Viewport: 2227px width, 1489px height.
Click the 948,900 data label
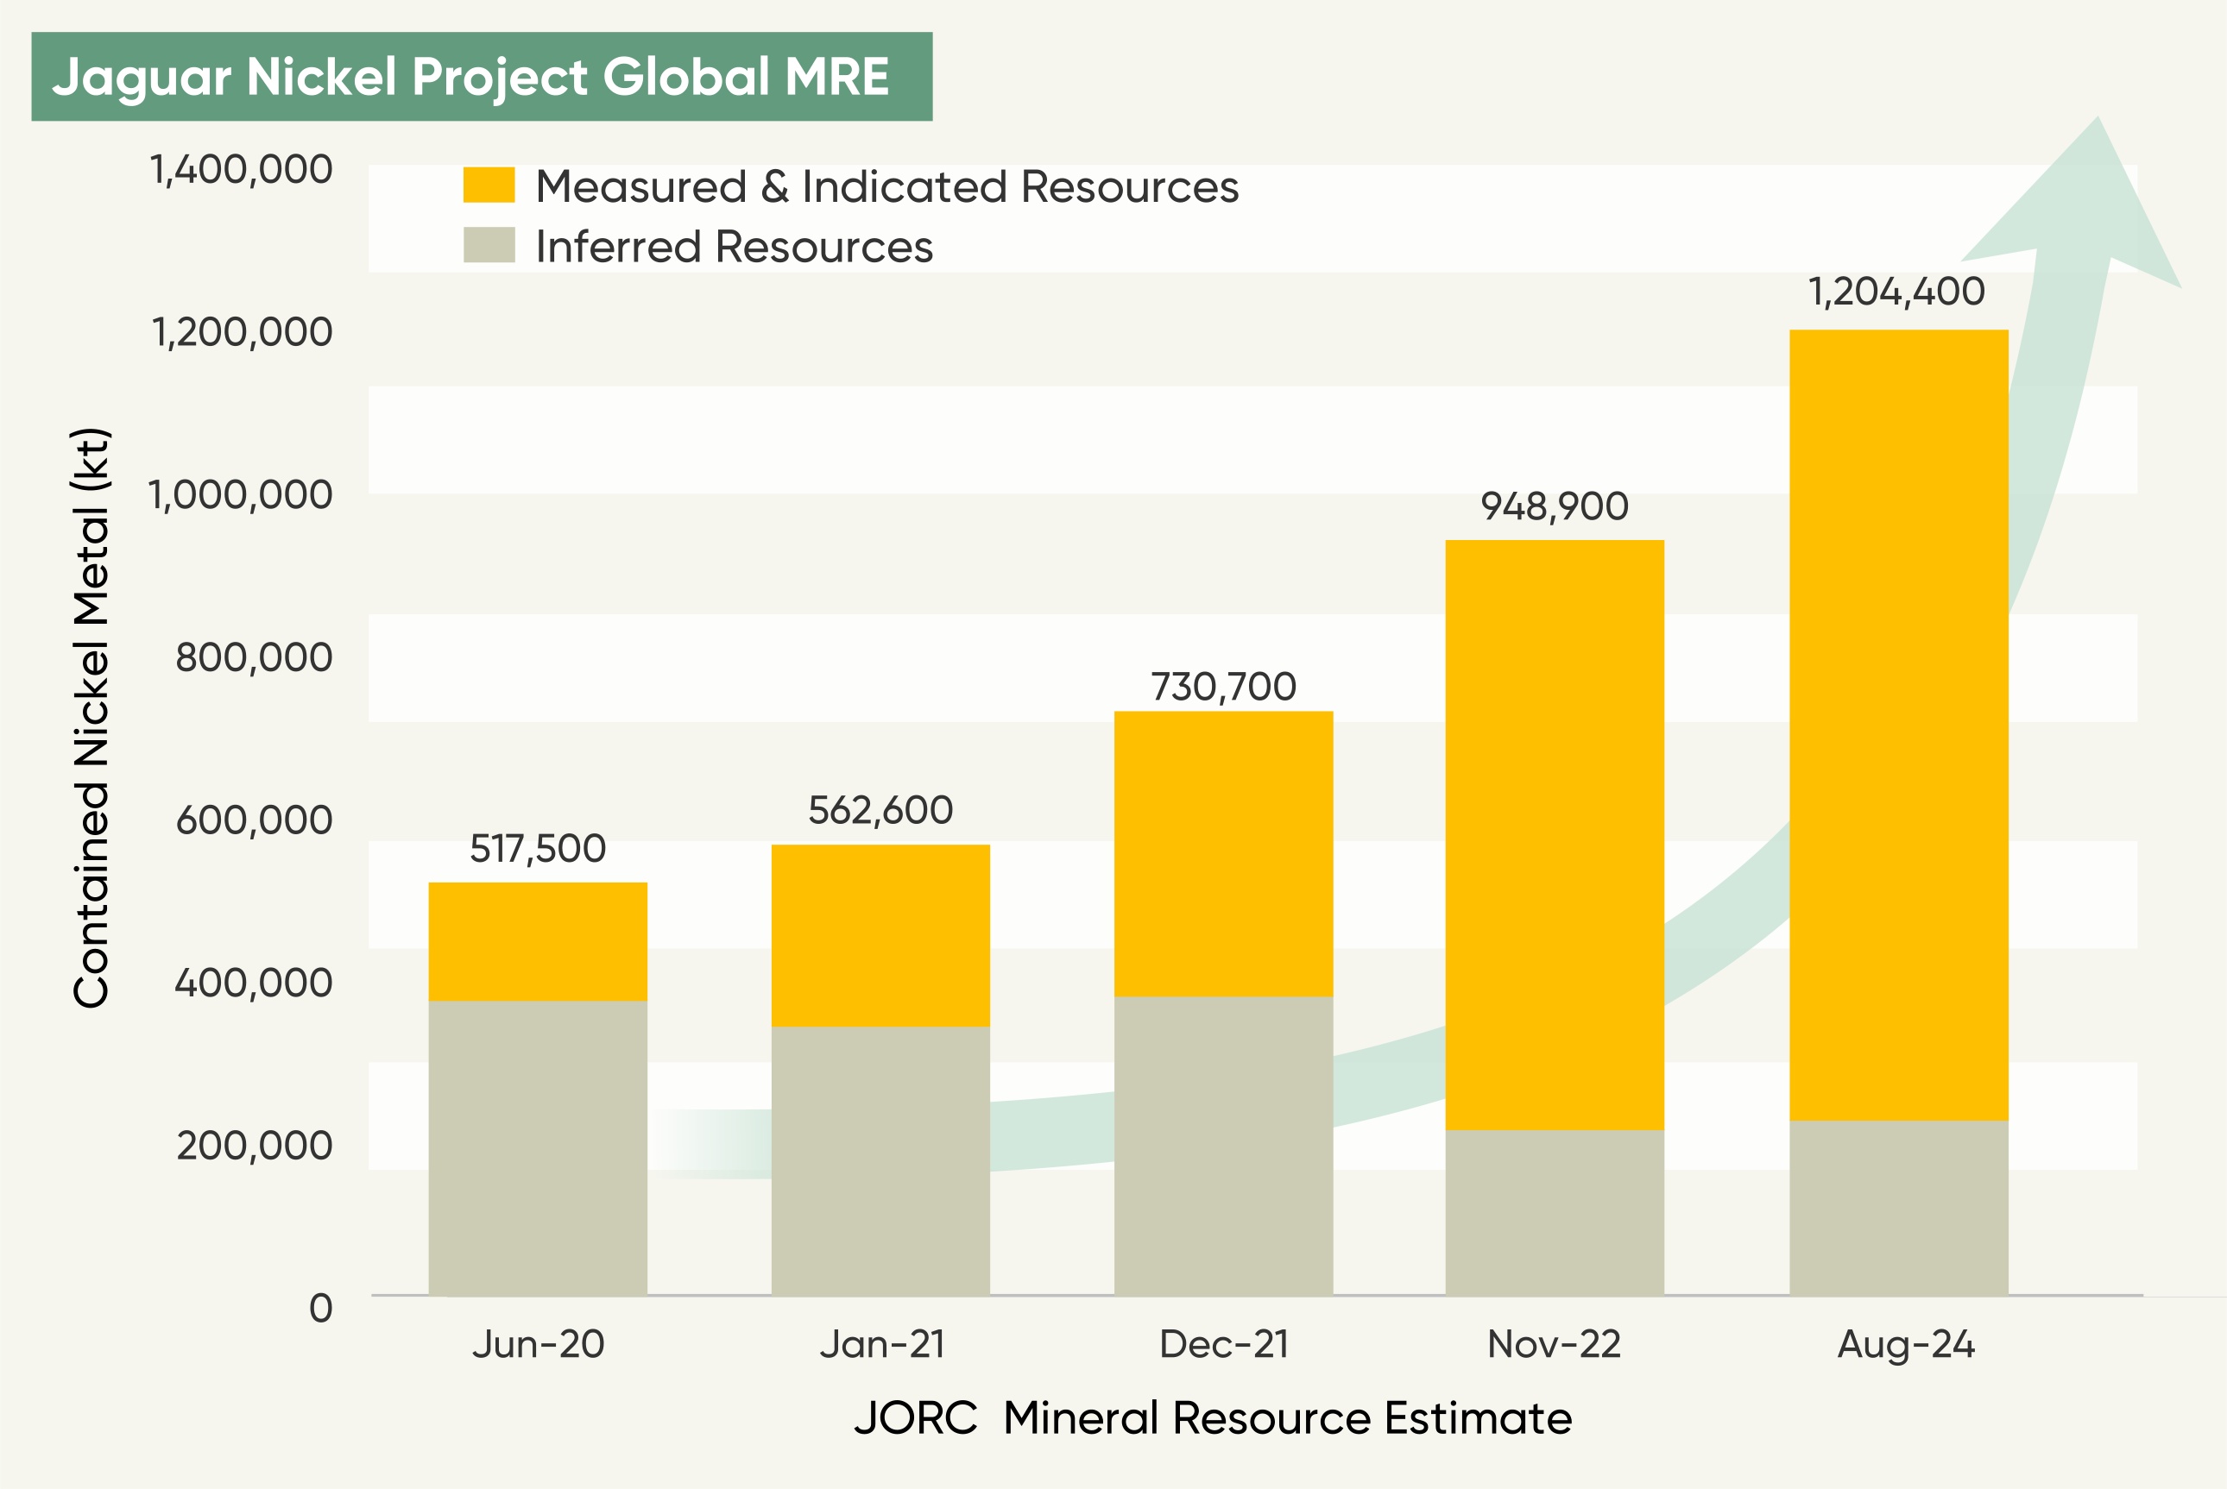coord(1555,506)
